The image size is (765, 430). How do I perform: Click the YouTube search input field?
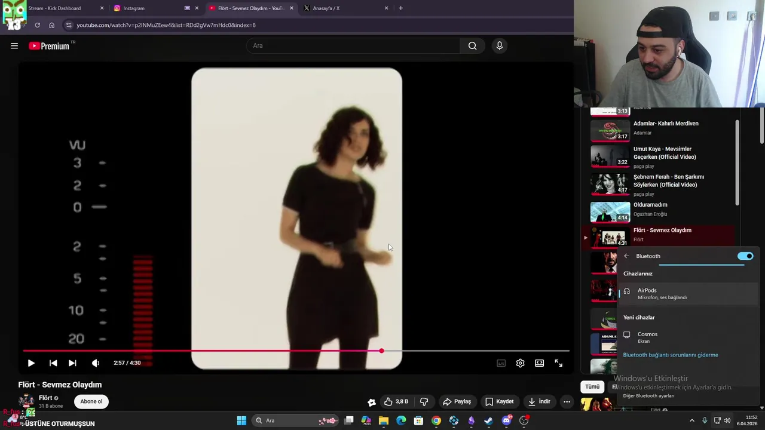(x=353, y=45)
